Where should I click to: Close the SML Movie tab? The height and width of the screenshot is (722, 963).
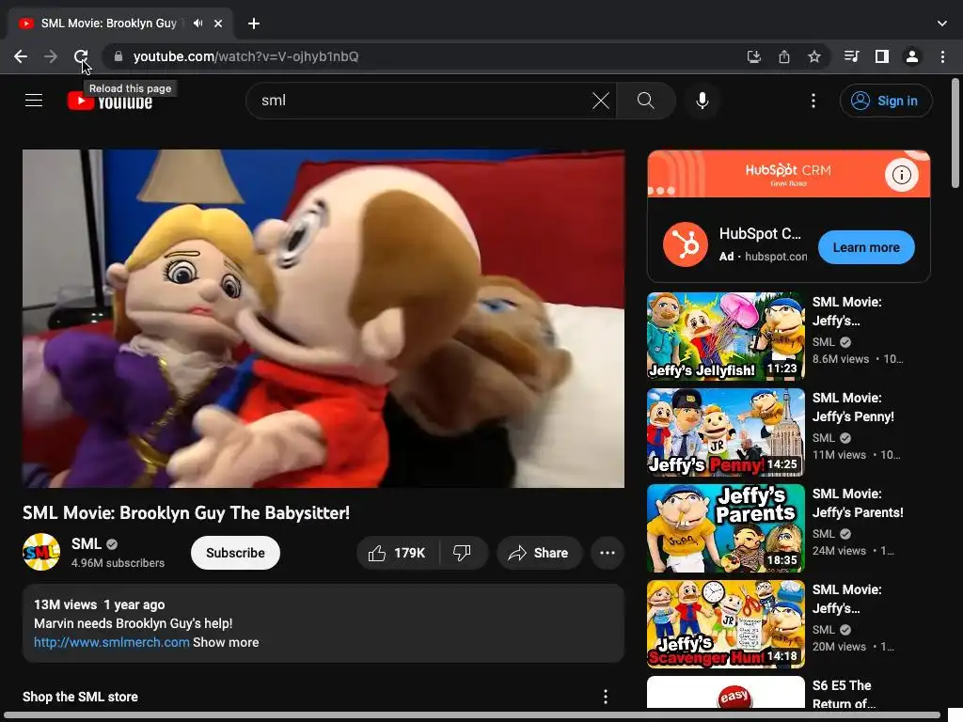[x=218, y=24]
